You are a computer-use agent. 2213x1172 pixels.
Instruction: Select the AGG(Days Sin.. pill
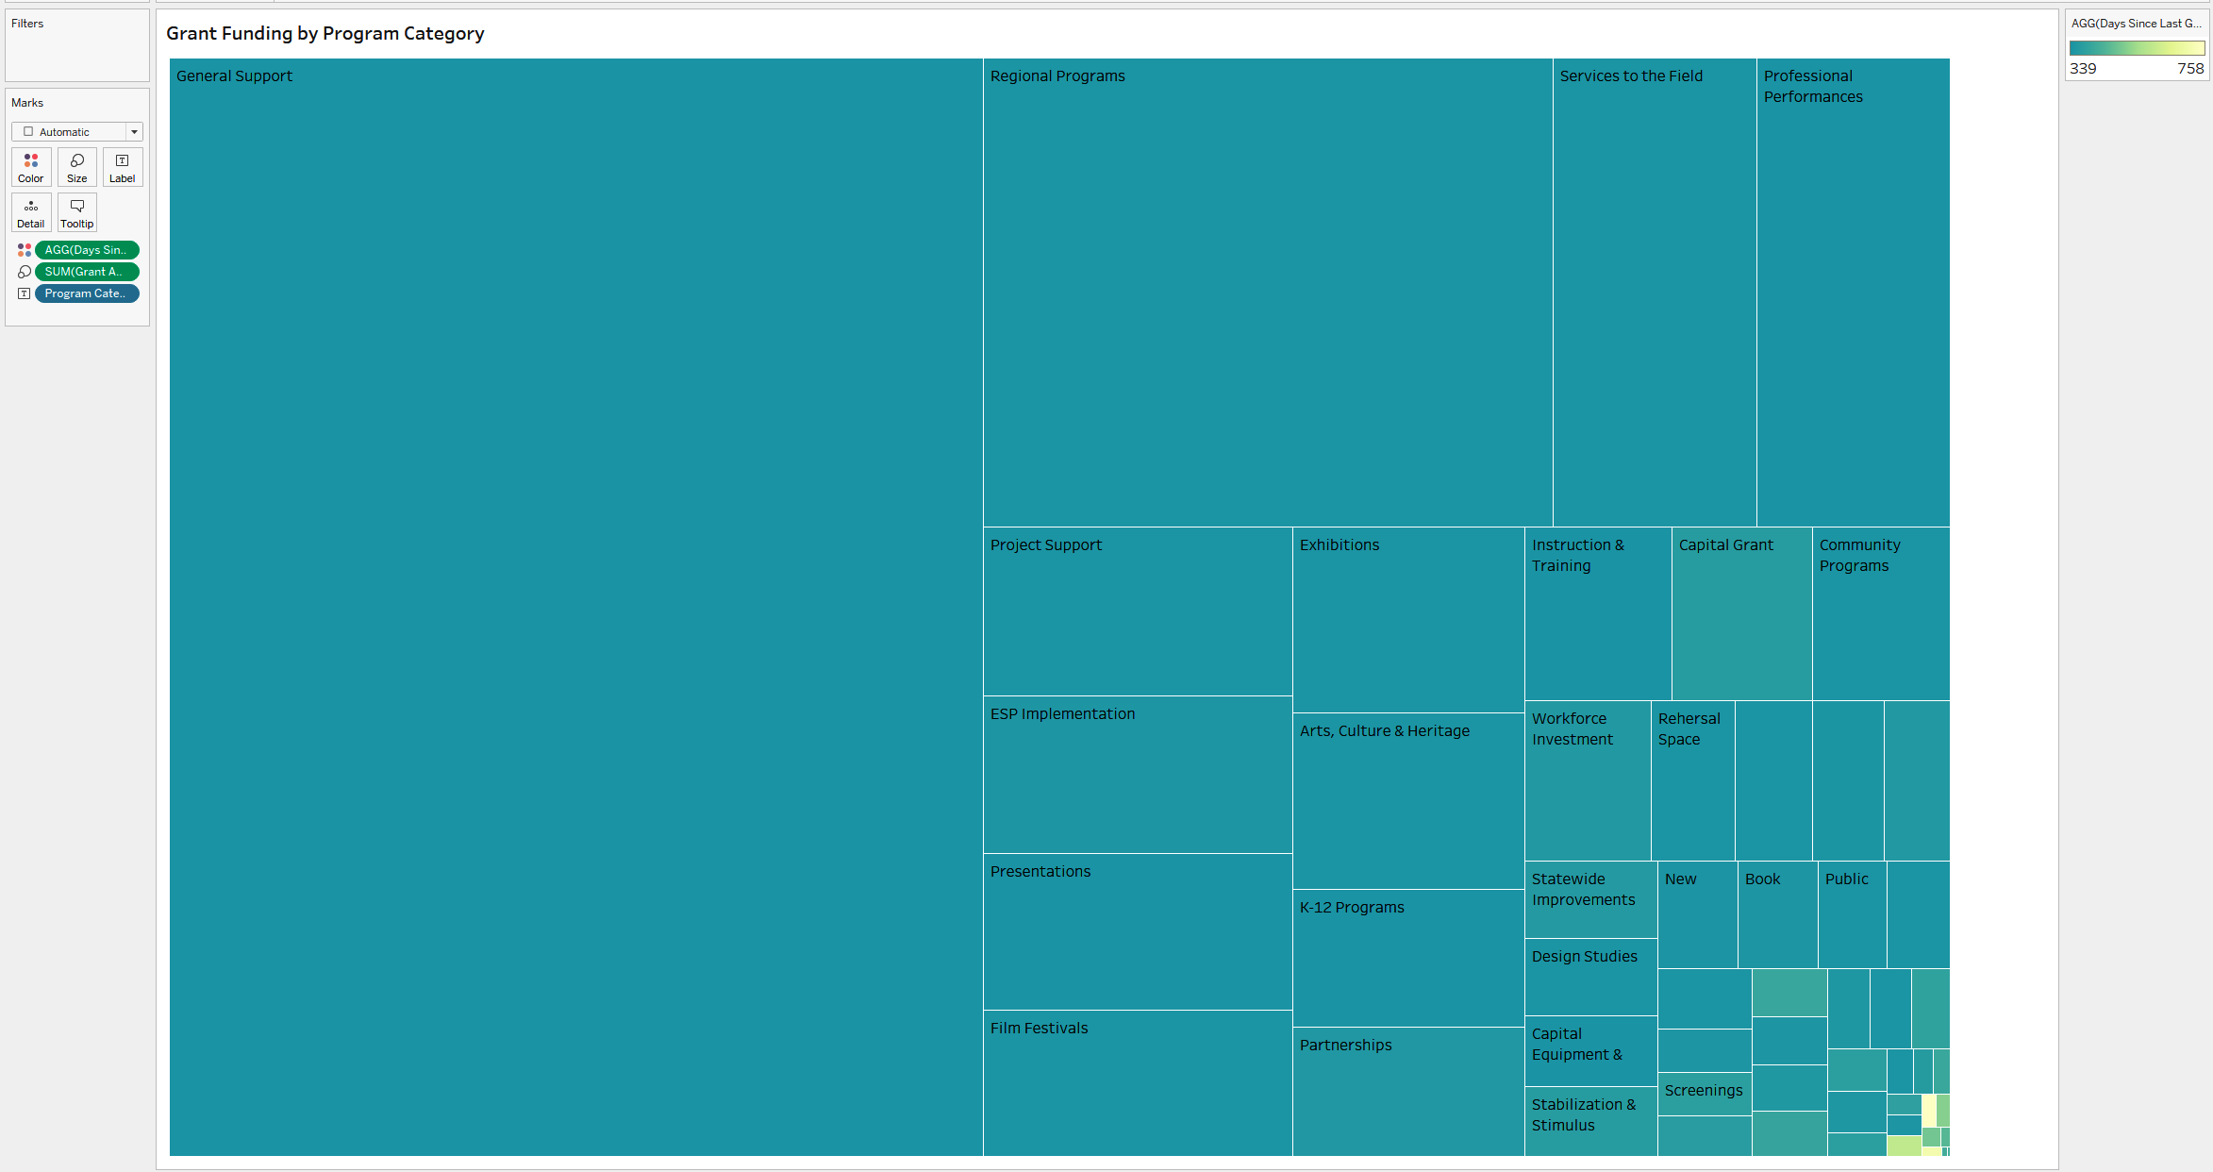87,250
